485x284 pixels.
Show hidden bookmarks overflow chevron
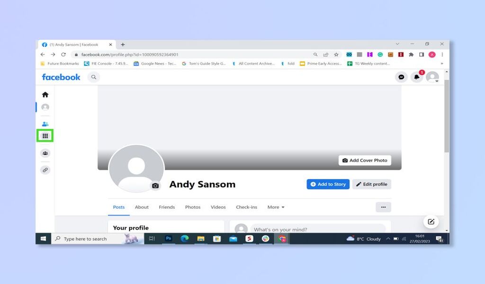pos(442,63)
